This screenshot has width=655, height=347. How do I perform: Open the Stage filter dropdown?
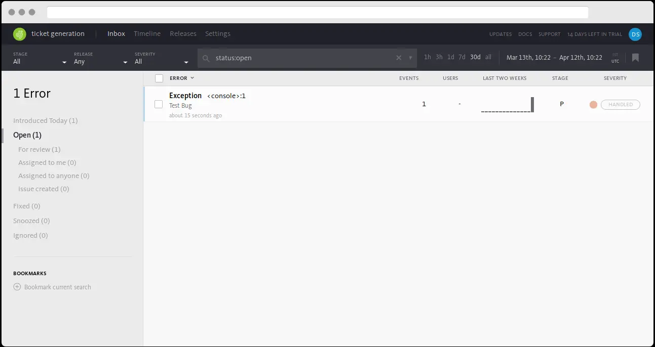point(40,58)
